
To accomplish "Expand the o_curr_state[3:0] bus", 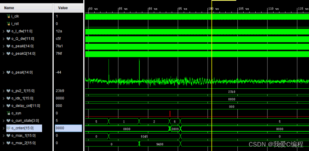I will (3, 121).
